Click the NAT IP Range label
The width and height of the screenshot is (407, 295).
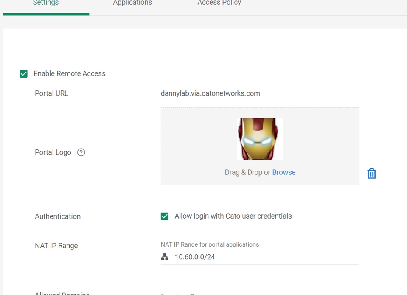(56, 246)
